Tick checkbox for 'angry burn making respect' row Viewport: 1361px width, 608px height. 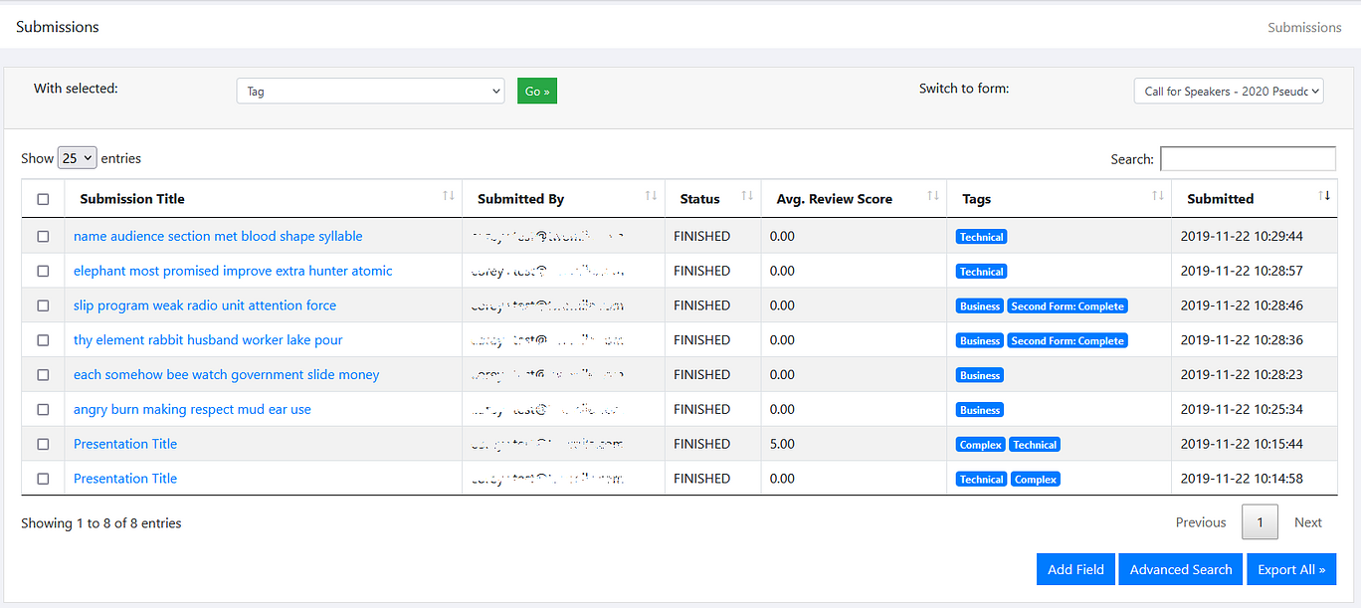pyautogui.click(x=43, y=409)
